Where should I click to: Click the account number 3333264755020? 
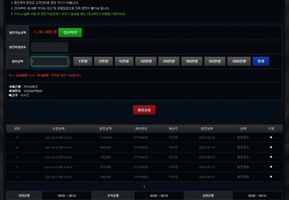tap(33, 91)
